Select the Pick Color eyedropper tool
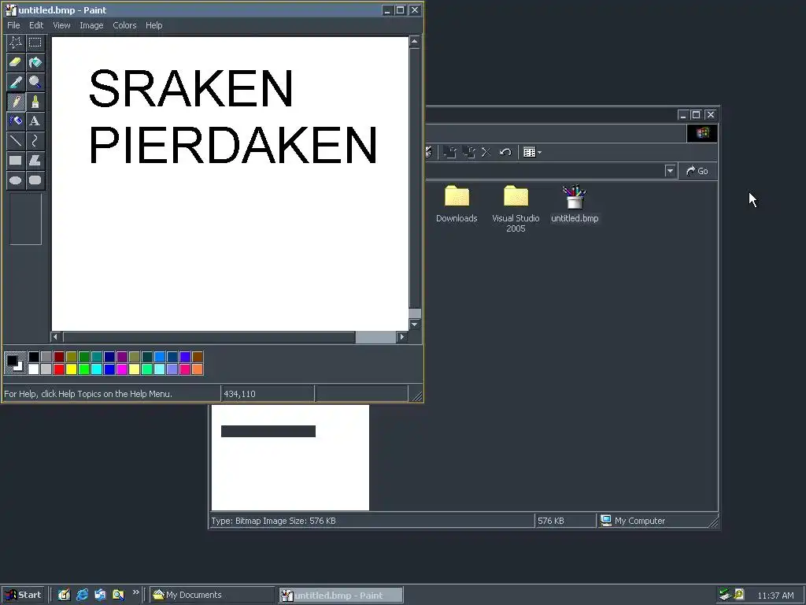 (16, 82)
